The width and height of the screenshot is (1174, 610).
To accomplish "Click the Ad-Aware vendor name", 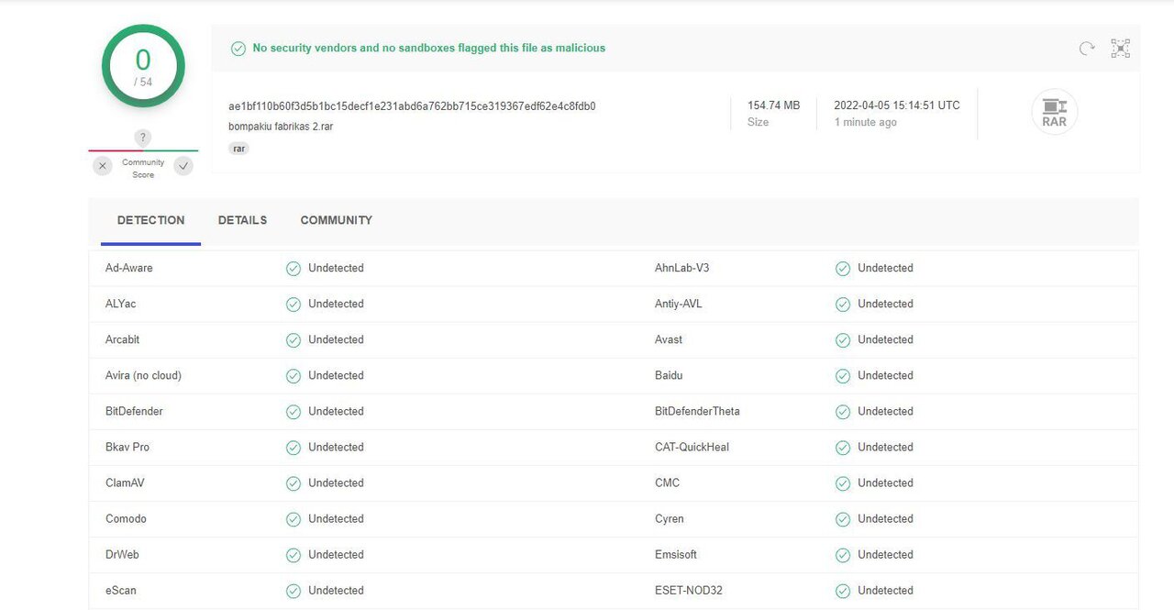I will point(129,268).
